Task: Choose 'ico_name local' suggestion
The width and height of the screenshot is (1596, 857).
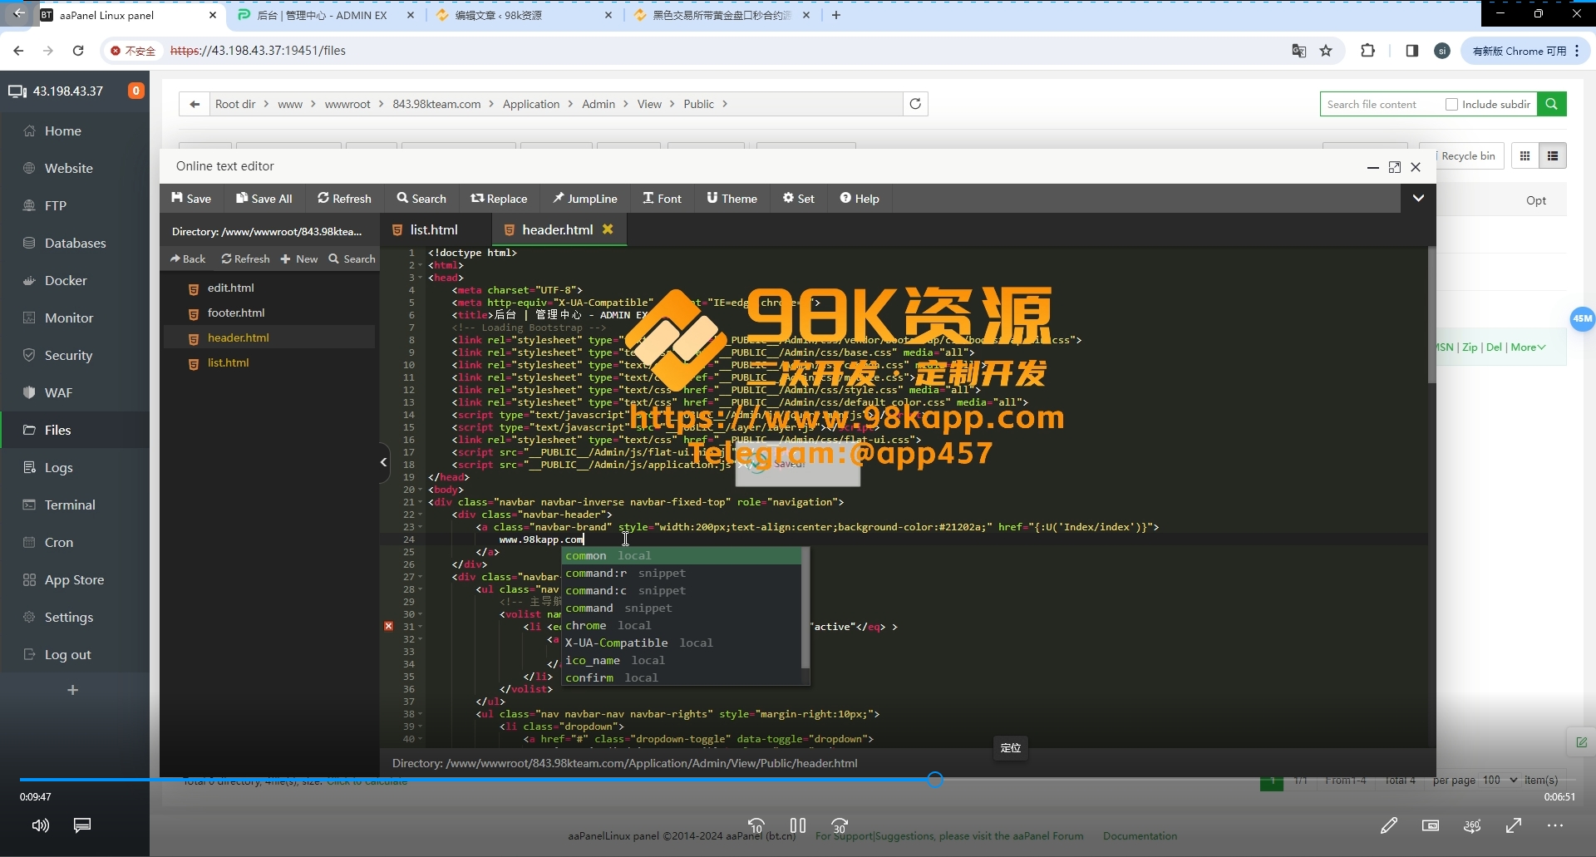Action: (x=682, y=660)
